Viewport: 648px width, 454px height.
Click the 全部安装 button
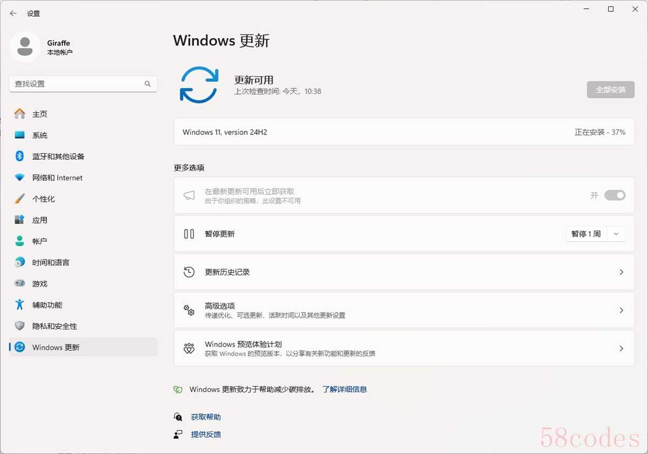(611, 90)
